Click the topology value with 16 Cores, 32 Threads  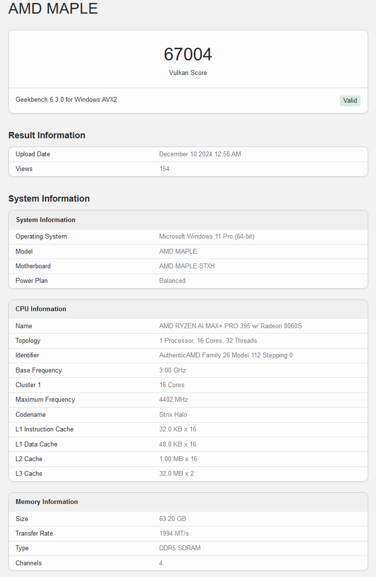click(x=208, y=340)
